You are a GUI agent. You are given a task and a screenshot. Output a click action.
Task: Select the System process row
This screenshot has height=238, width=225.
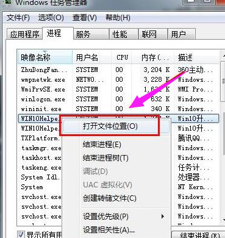click(x=32, y=187)
